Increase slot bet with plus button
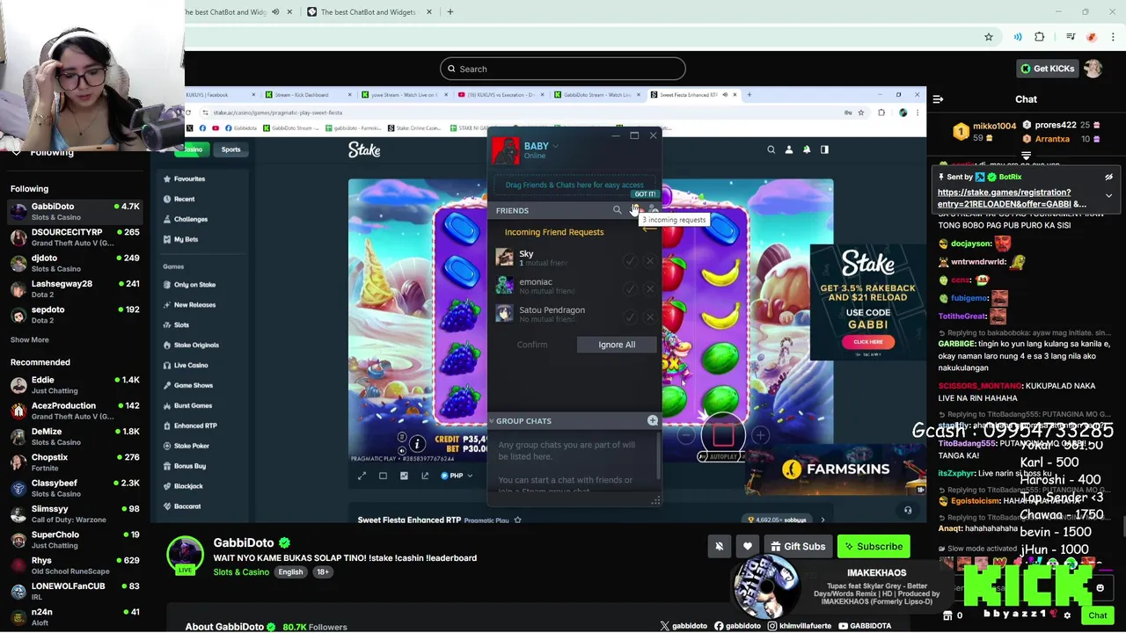Viewport: 1126px width, 633px height. 760,435
